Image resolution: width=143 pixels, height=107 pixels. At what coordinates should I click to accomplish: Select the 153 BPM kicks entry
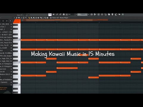pos(6,53)
